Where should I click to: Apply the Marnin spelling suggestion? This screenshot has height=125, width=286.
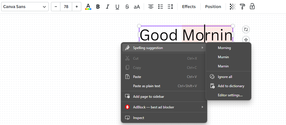(x=228, y=66)
